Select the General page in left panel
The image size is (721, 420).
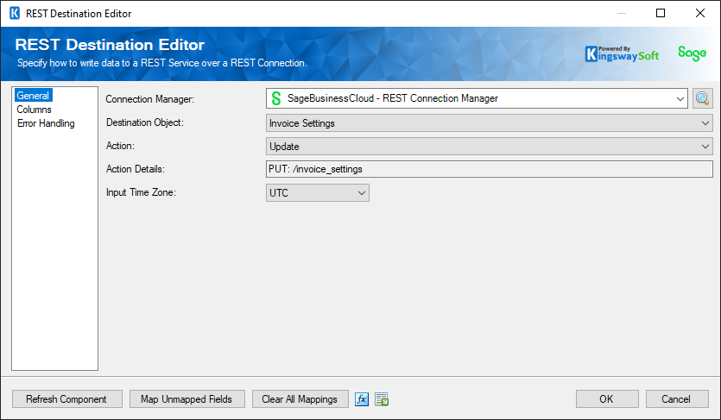(33, 96)
